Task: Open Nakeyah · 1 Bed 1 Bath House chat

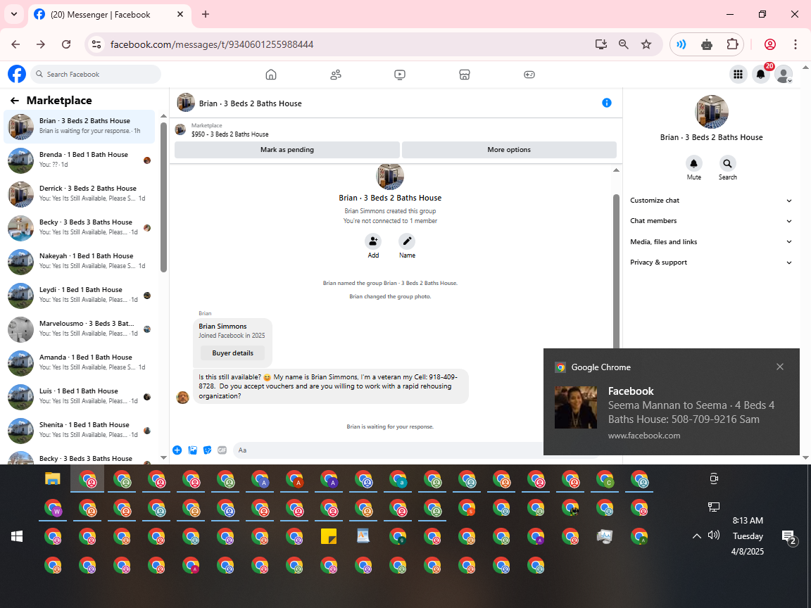Action: click(x=79, y=262)
